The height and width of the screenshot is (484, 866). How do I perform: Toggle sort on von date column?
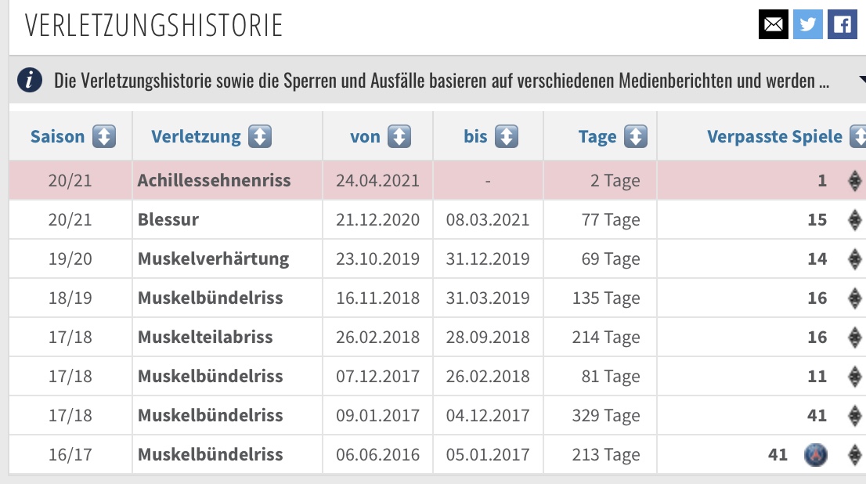[x=399, y=137]
